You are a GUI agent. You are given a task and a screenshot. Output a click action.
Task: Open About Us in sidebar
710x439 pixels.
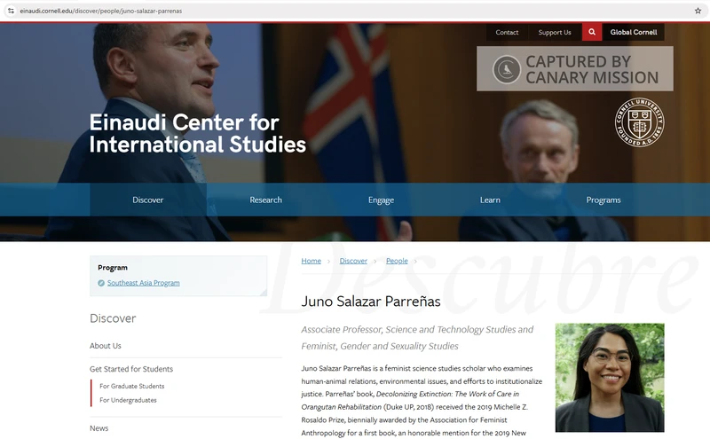pyautogui.click(x=106, y=346)
